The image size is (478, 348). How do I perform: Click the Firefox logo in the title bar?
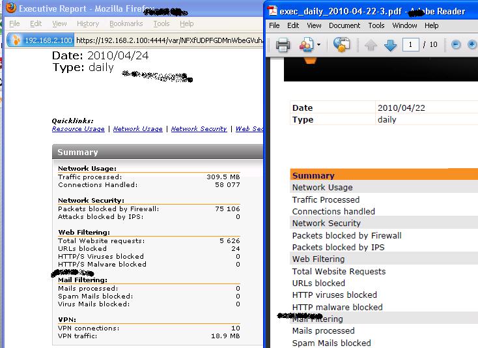(11, 8)
